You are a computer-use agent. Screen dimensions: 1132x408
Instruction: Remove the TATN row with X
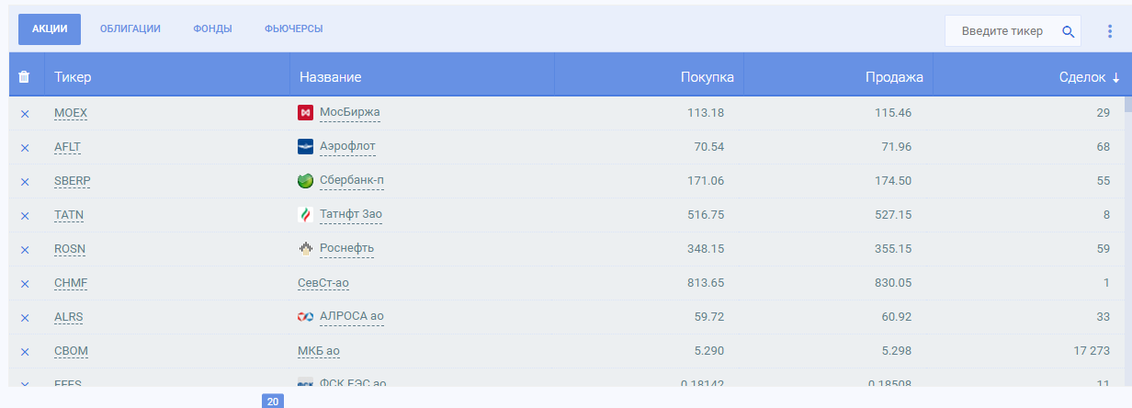click(x=25, y=215)
